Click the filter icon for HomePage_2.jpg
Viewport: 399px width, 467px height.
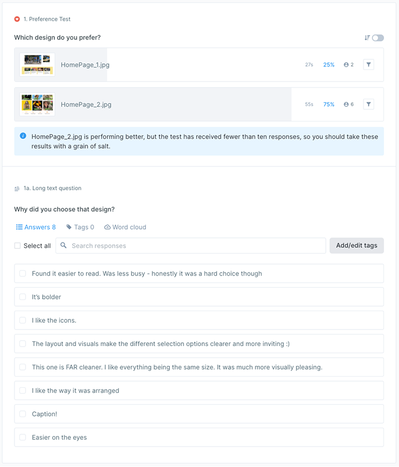pos(369,104)
